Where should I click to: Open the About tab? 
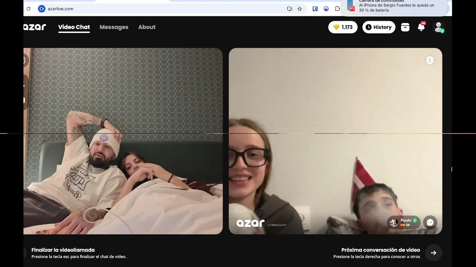[147, 27]
